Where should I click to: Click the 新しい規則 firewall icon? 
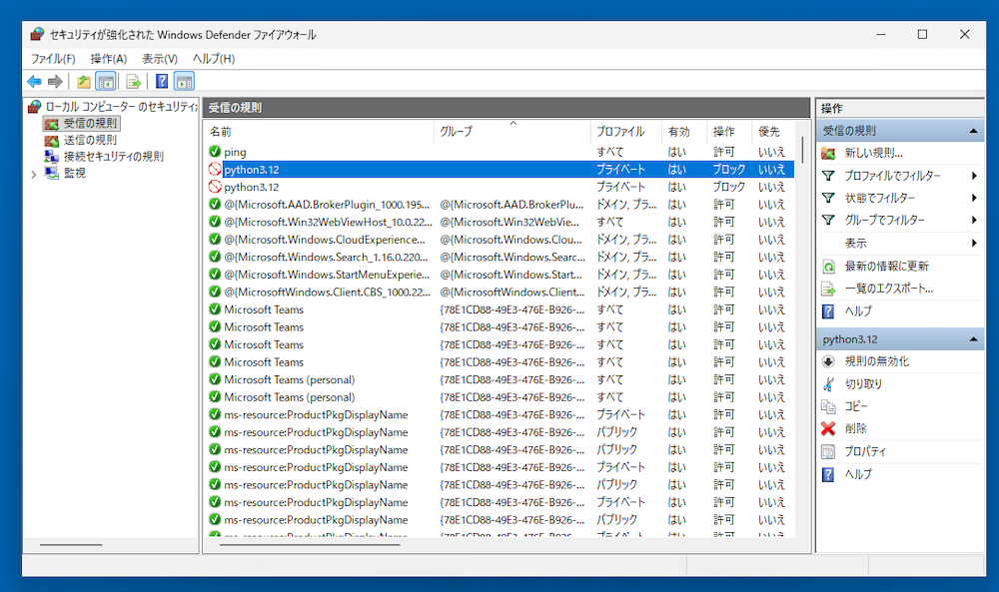(x=827, y=153)
